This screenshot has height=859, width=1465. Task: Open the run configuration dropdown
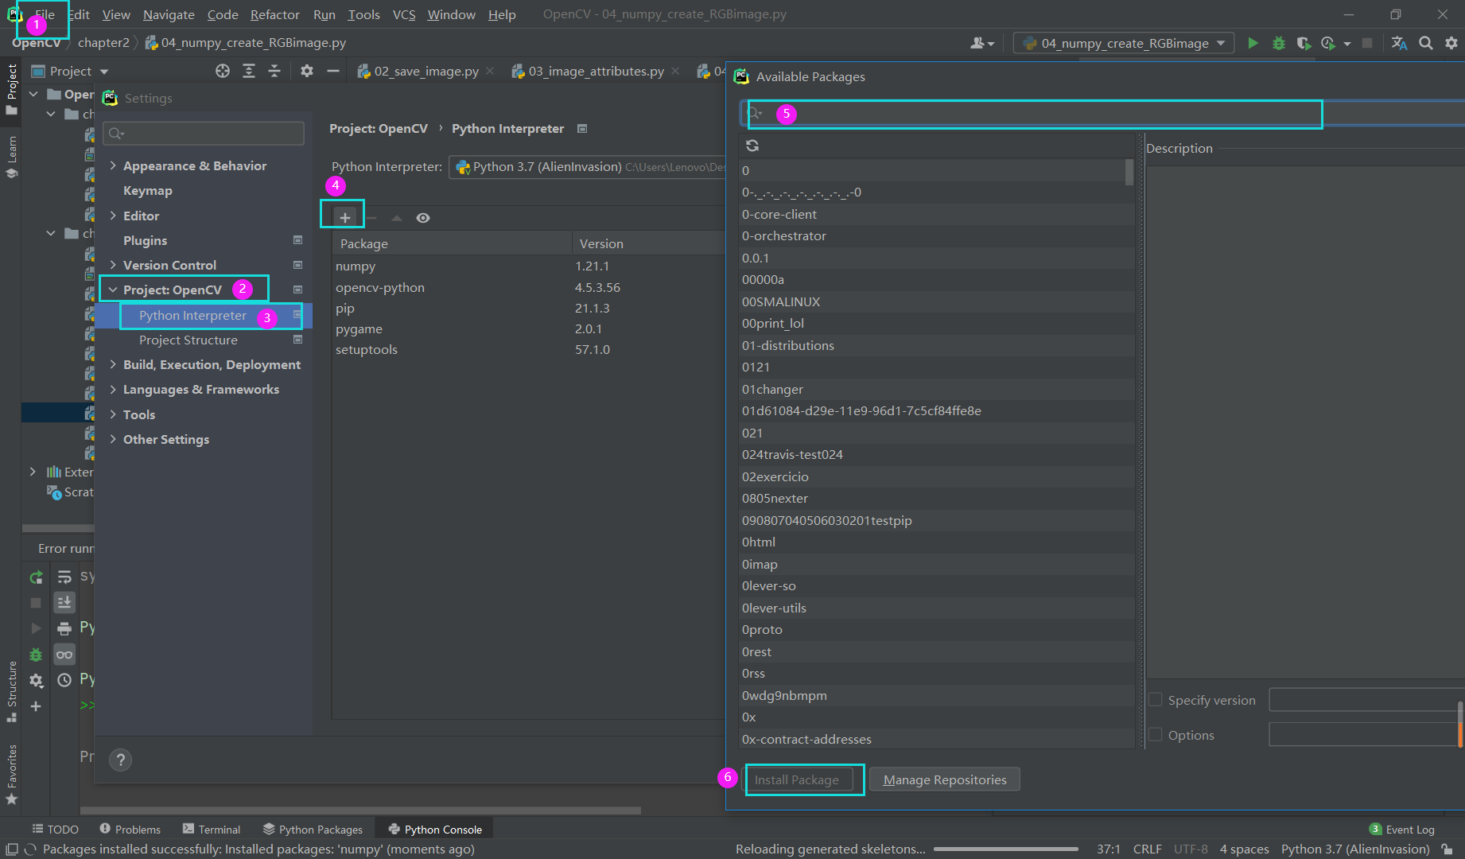(1124, 43)
